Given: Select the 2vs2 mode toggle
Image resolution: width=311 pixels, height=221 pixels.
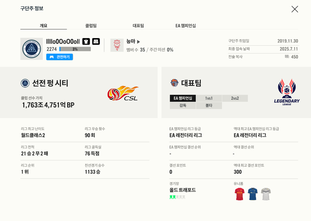Looking at the screenshot, I should pyautogui.click(x=235, y=98).
